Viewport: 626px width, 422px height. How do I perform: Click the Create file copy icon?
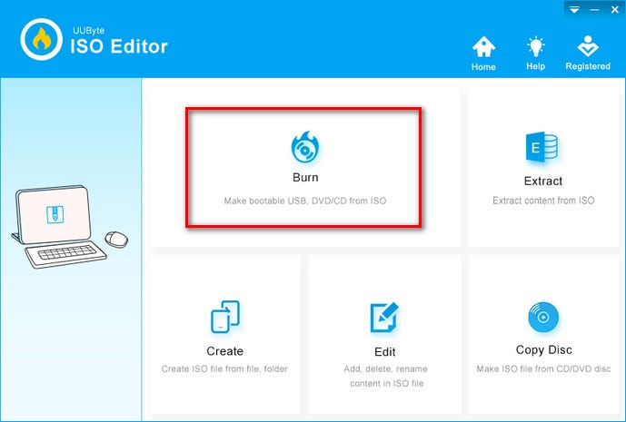tap(224, 317)
